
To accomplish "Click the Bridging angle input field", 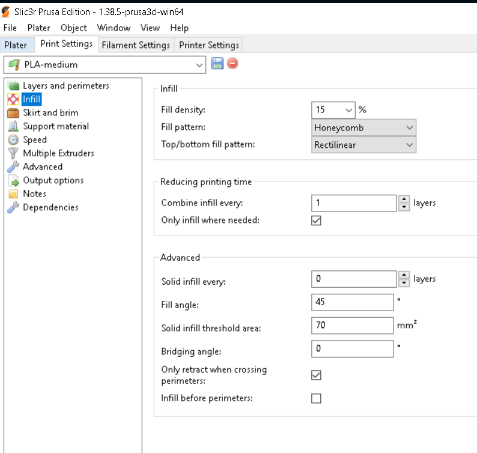I will [x=352, y=348].
